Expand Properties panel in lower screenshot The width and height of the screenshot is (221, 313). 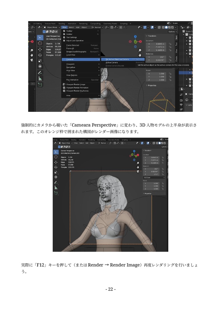(147, 193)
